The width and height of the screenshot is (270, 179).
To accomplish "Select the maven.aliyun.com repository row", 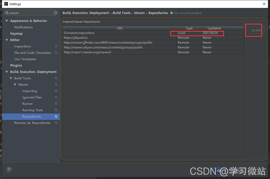I will click(x=153, y=47).
